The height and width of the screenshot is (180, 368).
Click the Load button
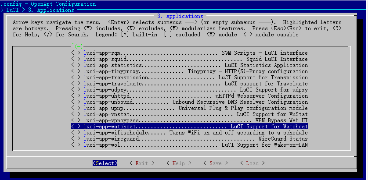click(253, 163)
